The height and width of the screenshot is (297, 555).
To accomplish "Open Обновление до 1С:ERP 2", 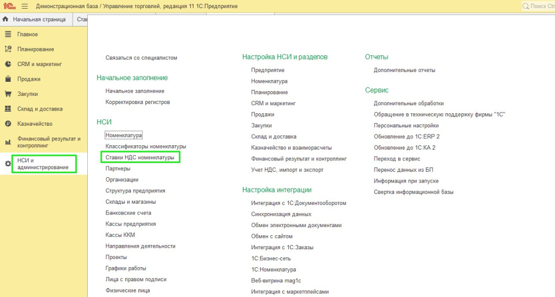I will click(x=406, y=137).
